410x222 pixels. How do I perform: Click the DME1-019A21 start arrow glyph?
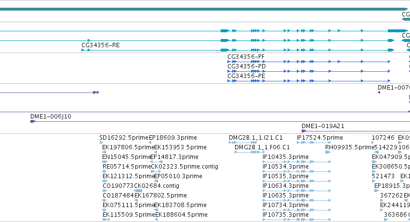[x=304, y=131]
